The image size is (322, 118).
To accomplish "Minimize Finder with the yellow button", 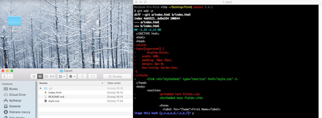I will point(7,71).
